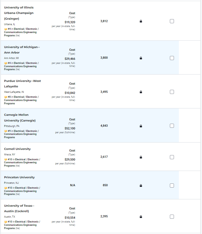Click the Carnegie Mellon $52,100 cost figure

(x=70, y=128)
